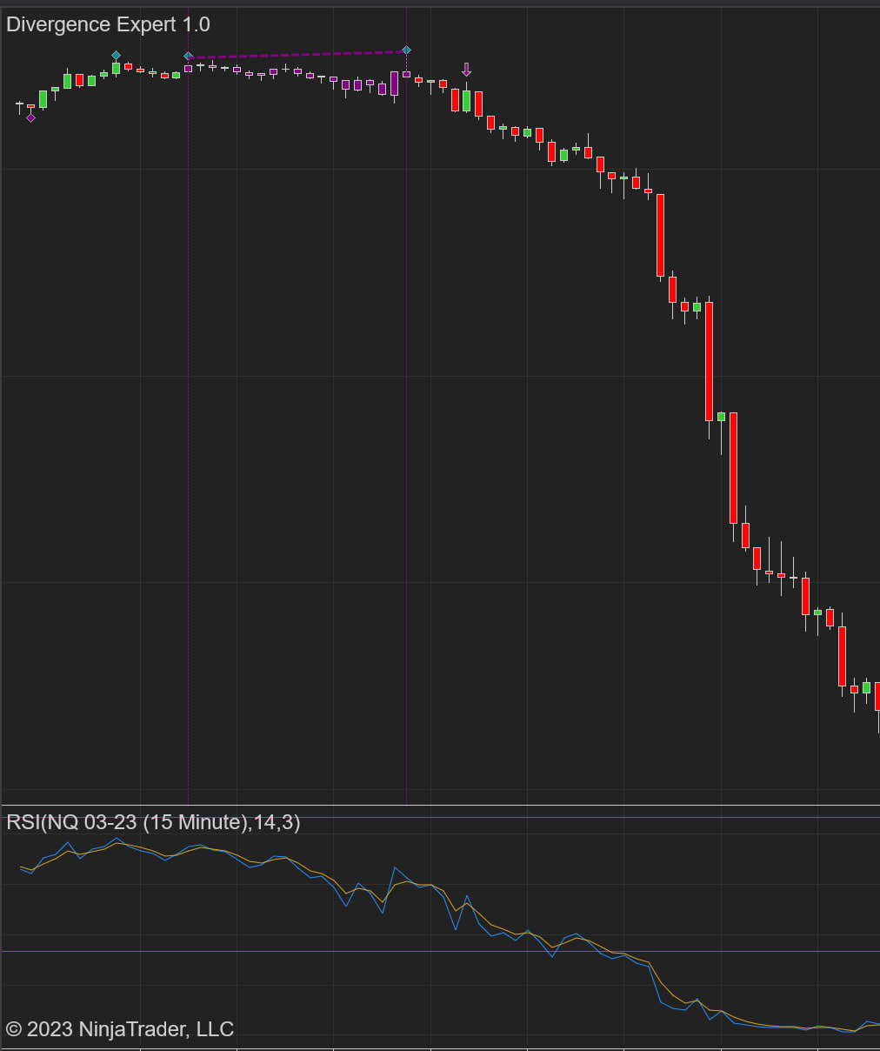Click the tall vertical purple dotted line
This screenshot has width=880, height=1051.
click(x=189, y=435)
